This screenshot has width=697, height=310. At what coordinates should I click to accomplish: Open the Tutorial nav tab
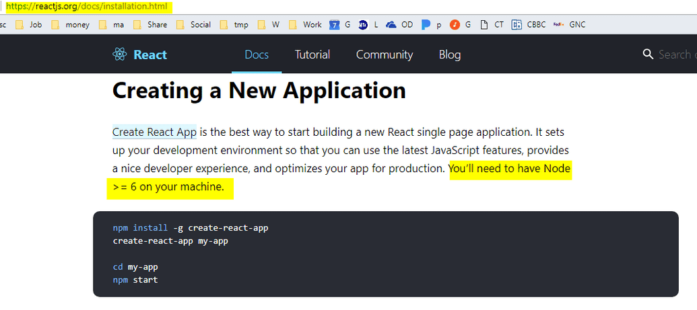click(312, 54)
